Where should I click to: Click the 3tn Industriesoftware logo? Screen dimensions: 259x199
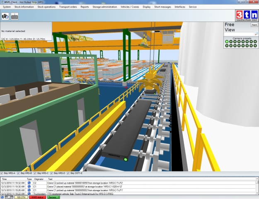(x=247, y=16)
